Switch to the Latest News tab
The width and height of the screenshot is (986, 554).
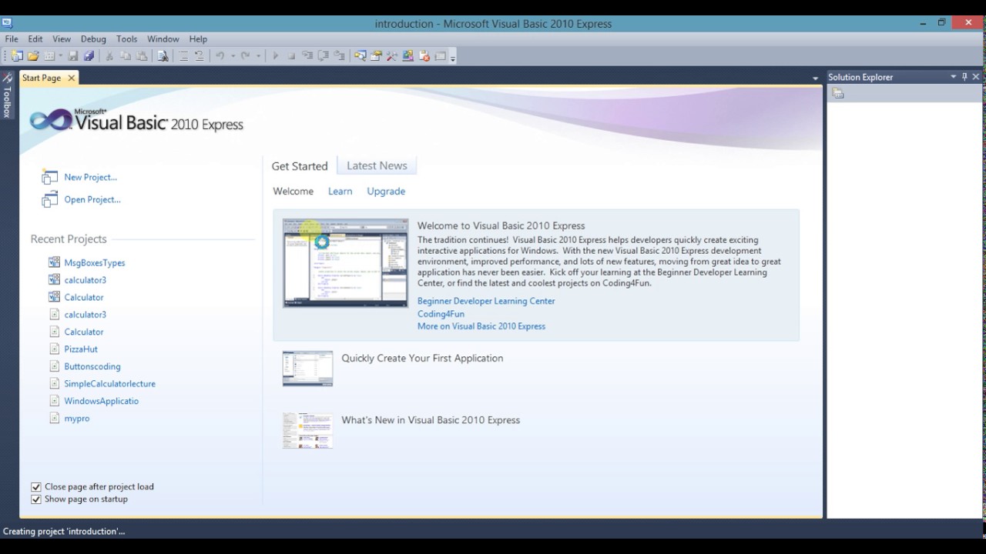pos(377,165)
